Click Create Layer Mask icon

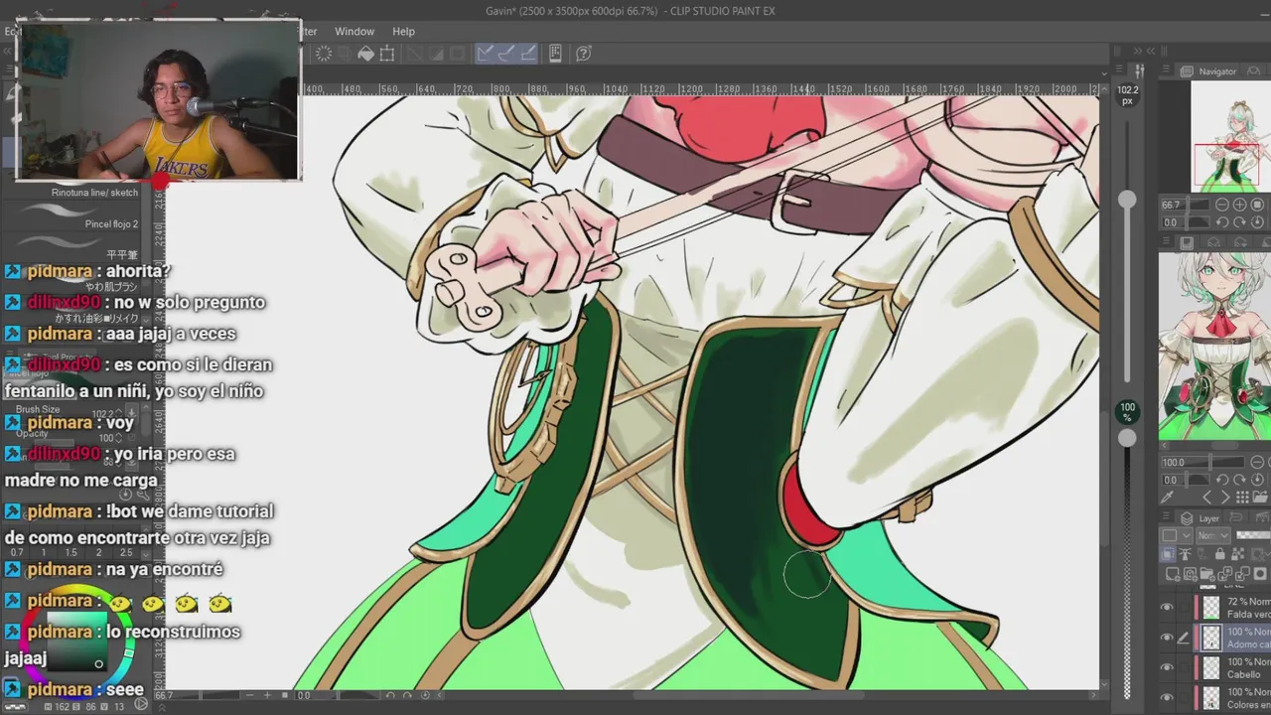(1260, 573)
